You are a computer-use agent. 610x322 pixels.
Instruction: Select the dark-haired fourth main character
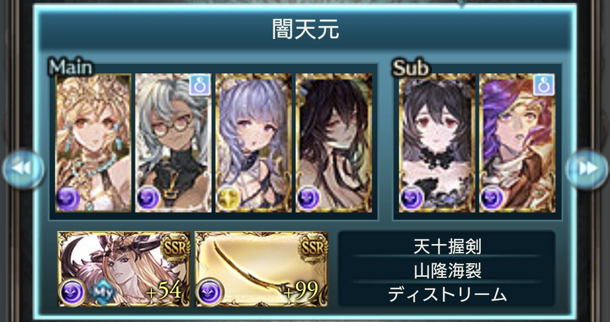334,143
